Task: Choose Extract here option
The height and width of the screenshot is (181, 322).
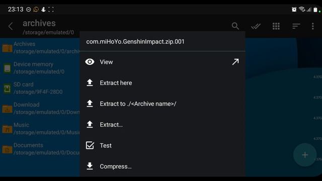Action: pyautogui.click(x=163, y=82)
